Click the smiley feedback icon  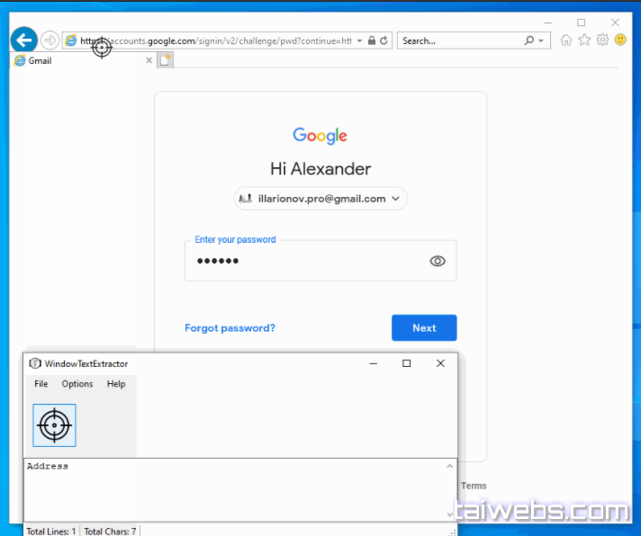tap(620, 40)
